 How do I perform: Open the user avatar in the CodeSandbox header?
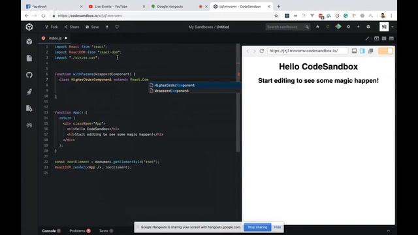[x=384, y=27]
